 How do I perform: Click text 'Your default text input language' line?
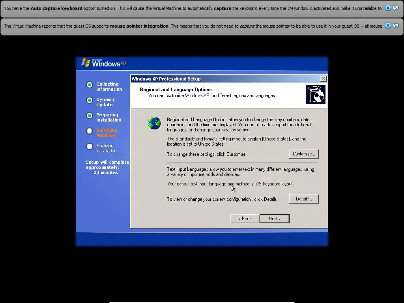(x=230, y=184)
